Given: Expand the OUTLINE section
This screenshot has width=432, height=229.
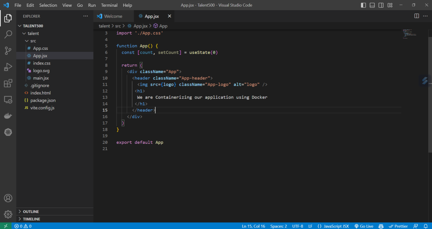Looking at the screenshot, I should (30, 212).
